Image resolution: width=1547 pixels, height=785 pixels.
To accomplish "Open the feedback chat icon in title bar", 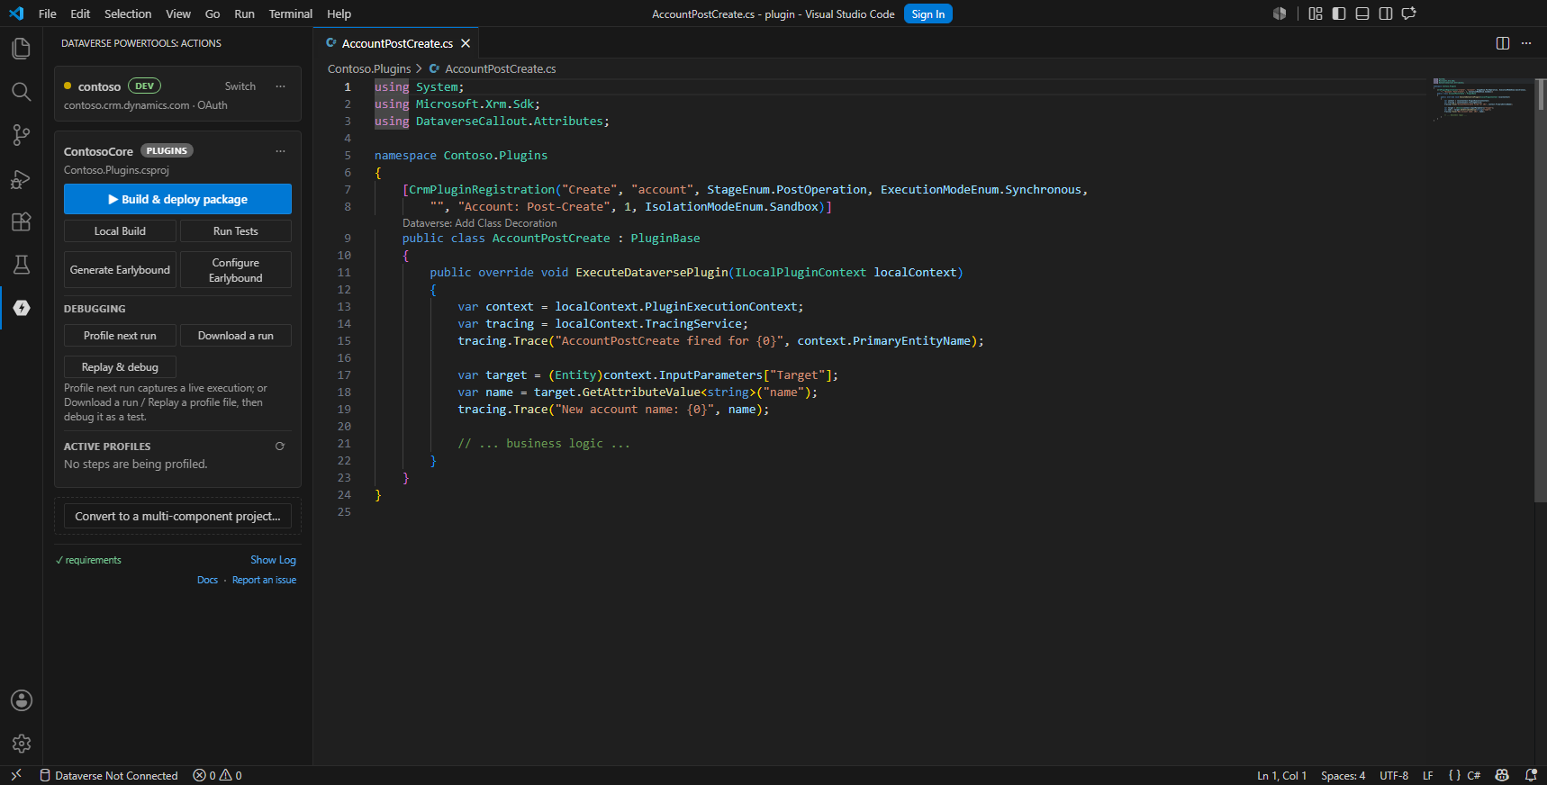I will coord(1409,14).
